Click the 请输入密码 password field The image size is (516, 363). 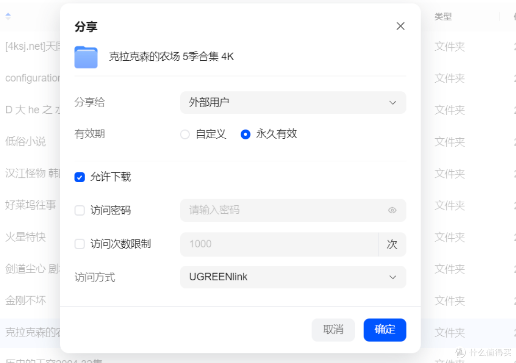pyautogui.click(x=293, y=210)
